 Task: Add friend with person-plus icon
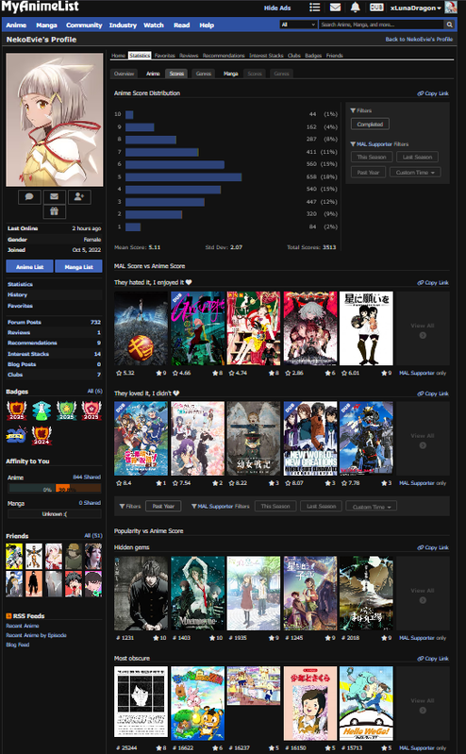pyautogui.click(x=79, y=197)
